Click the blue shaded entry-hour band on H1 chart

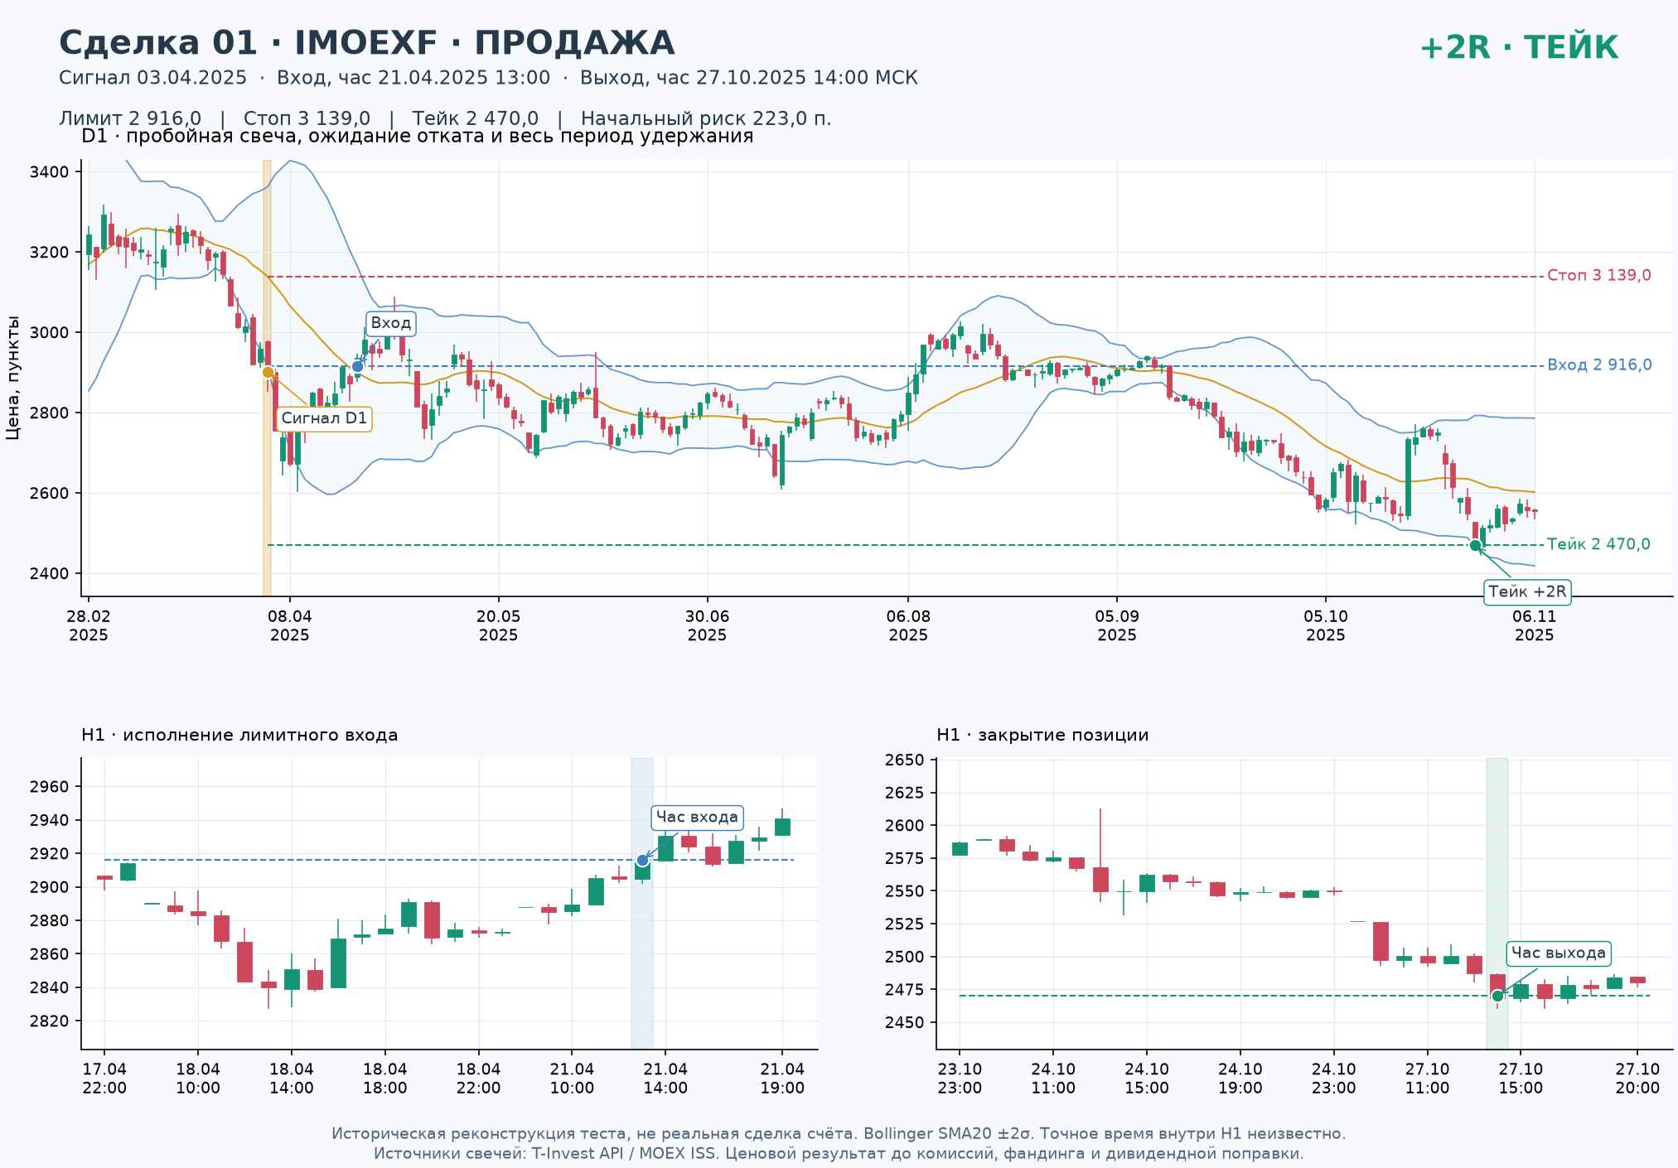(642, 903)
